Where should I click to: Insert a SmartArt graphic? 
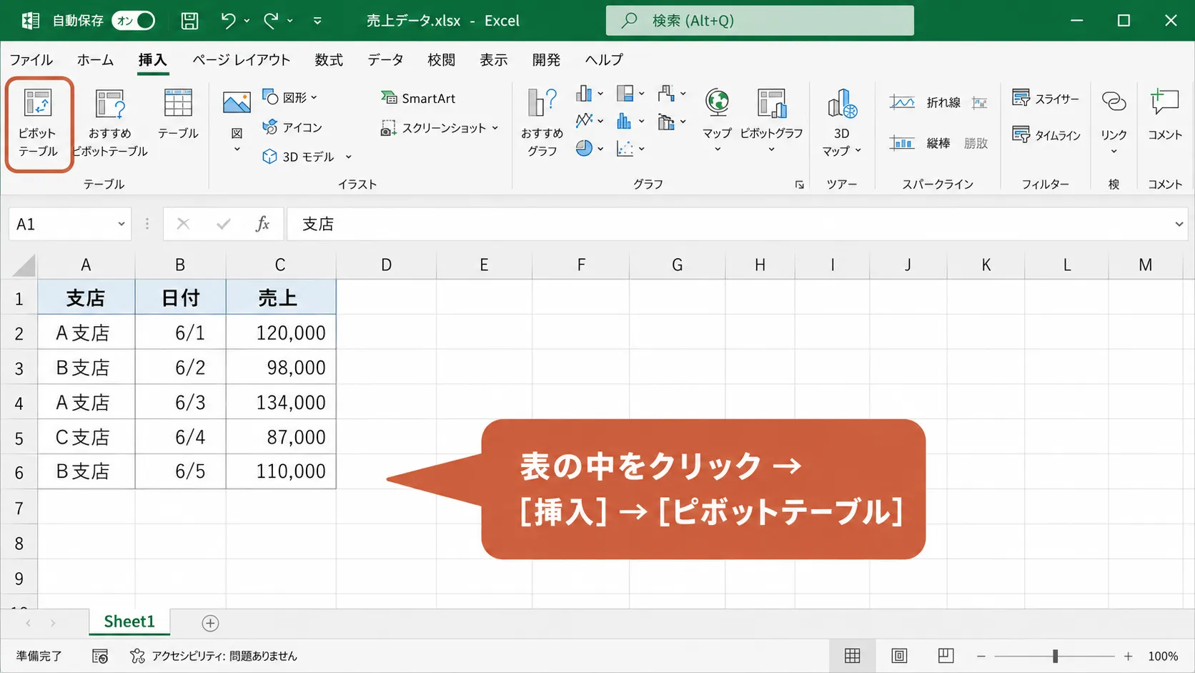418,98
